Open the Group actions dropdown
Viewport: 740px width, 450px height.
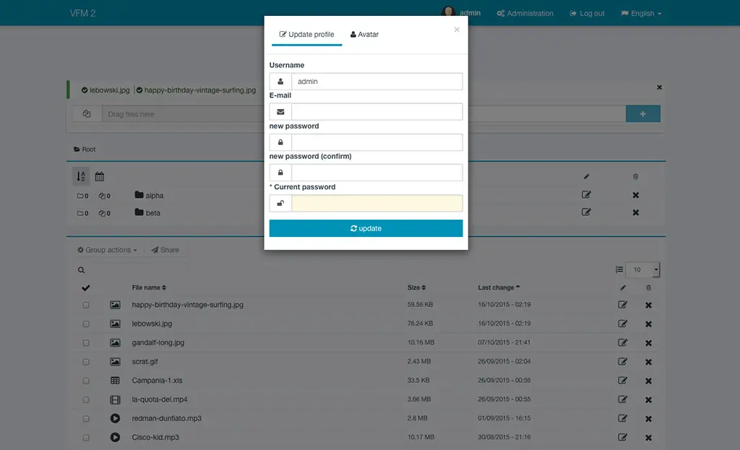(x=108, y=250)
